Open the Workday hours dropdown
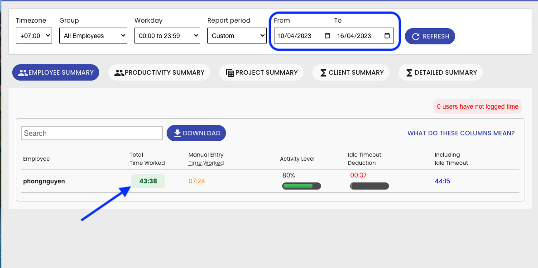 click(x=167, y=36)
